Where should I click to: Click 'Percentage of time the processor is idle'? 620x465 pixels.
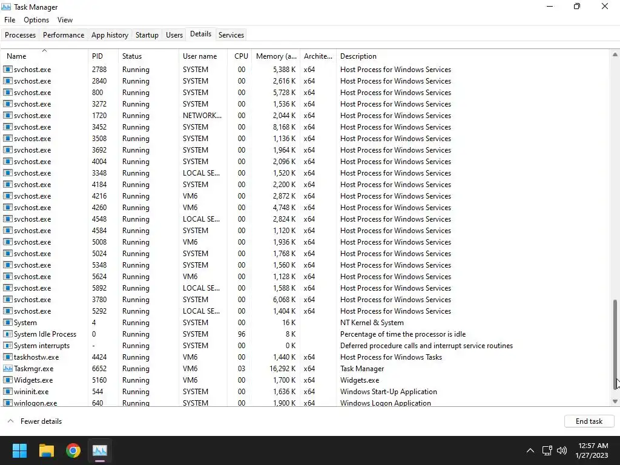tap(403, 334)
